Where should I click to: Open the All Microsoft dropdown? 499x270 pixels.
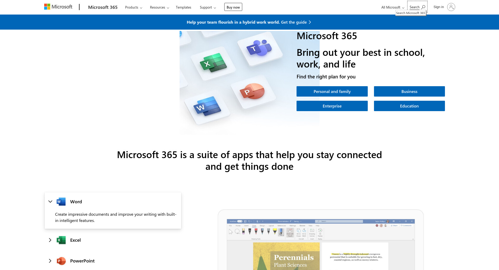tap(392, 7)
